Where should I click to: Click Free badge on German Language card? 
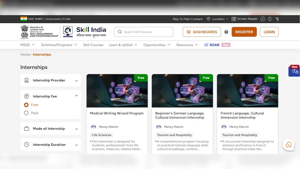(206, 78)
